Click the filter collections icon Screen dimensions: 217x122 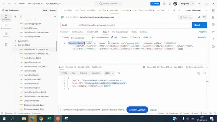click(21, 17)
